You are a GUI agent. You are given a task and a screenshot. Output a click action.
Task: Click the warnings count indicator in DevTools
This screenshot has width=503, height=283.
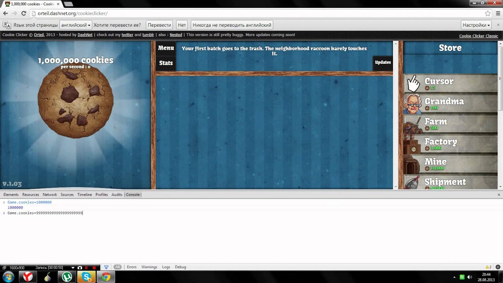tap(488, 267)
